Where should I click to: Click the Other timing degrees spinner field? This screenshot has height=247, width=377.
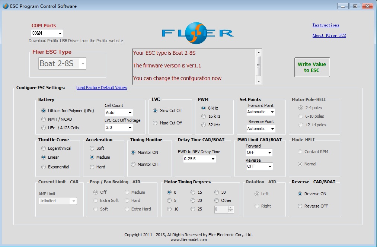click(224, 209)
